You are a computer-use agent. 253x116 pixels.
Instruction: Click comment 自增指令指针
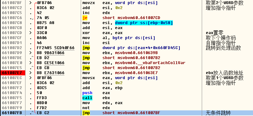pos(221,43)
